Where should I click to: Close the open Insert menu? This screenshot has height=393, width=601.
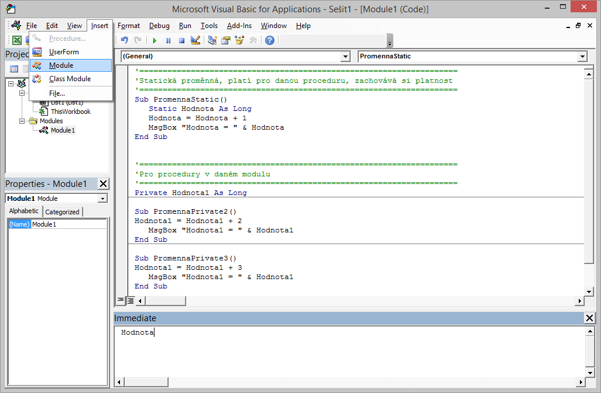coord(99,26)
